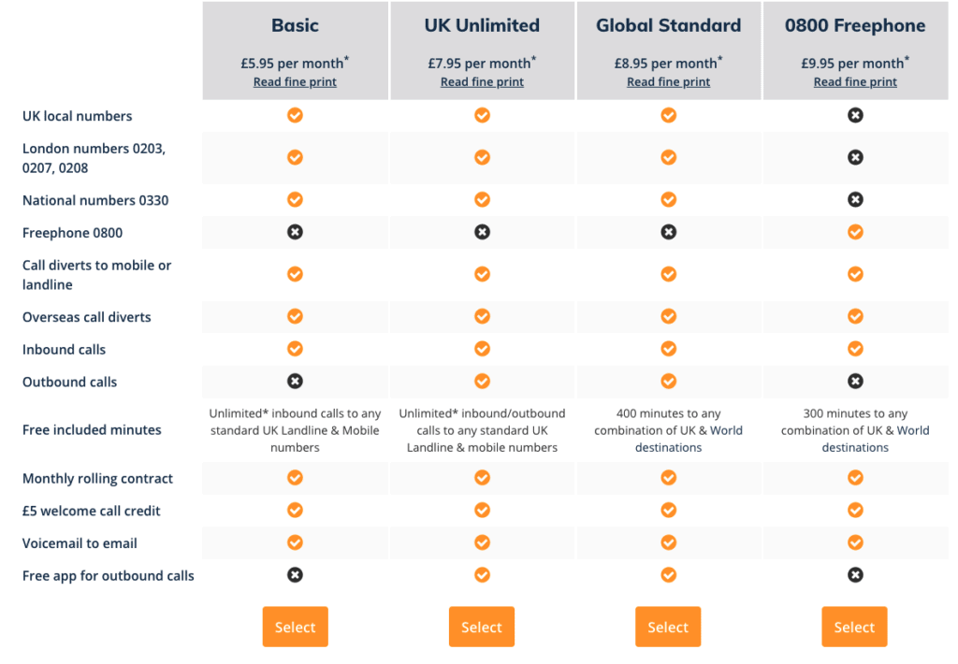Click the Freephone 0800 checkmark for 0800 Freephone
This screenshot has width=958, height=664.
pos(855,232)
